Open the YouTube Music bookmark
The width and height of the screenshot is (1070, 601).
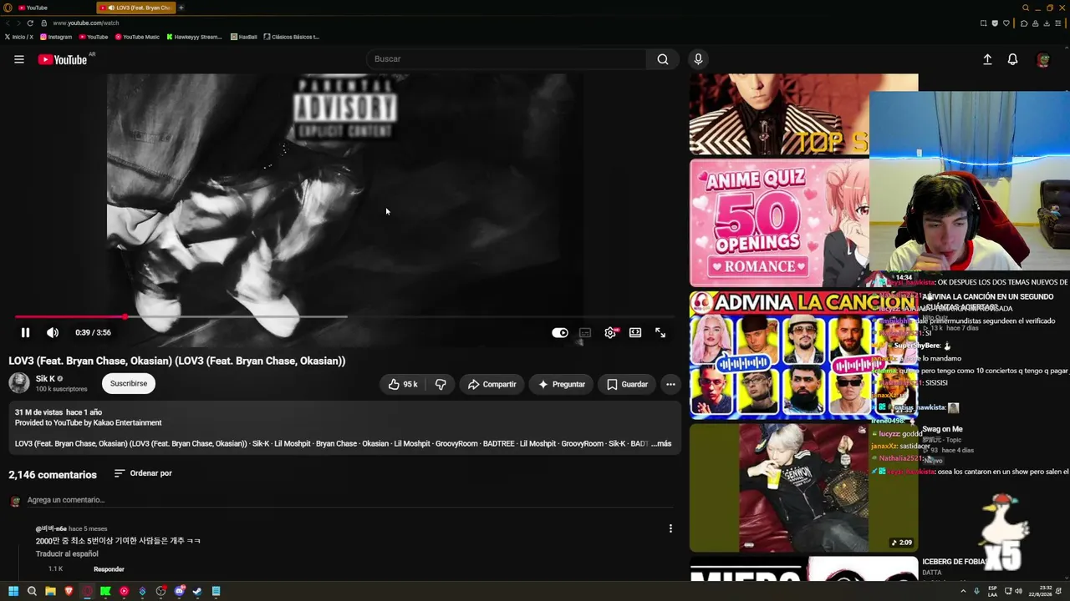click(x=137, y=37)
